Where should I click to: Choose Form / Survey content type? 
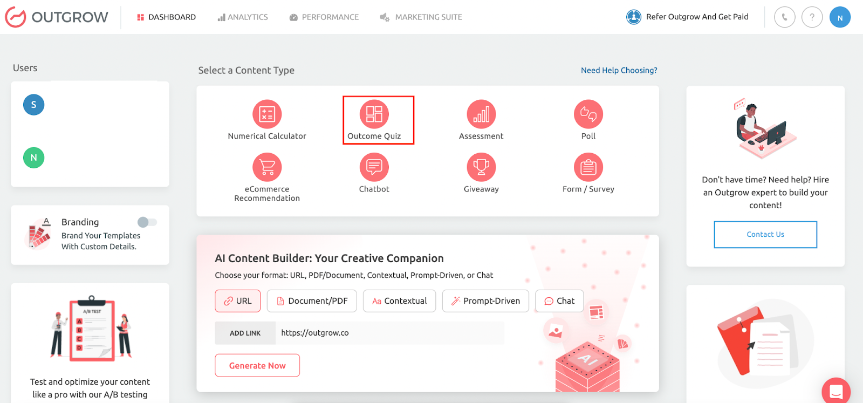click(588, 173)
